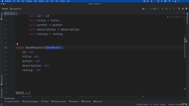Click the fastapi breadcrumb in navigation bar
Image resolution: width=189 pixels, height=106 pixels.
(x=5, y=9)
